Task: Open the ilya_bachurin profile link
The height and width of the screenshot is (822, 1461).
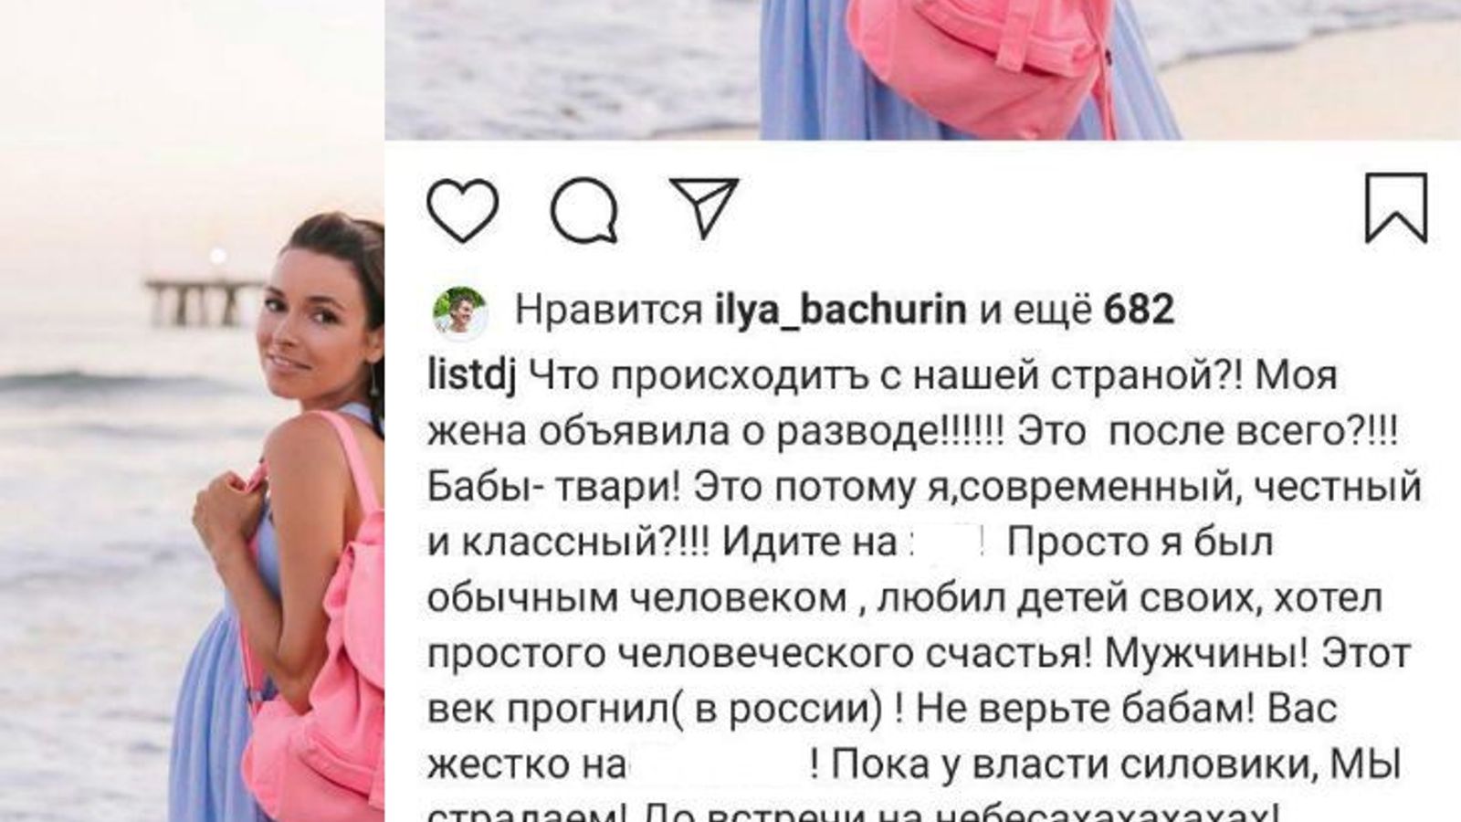Action: (840, 311)
